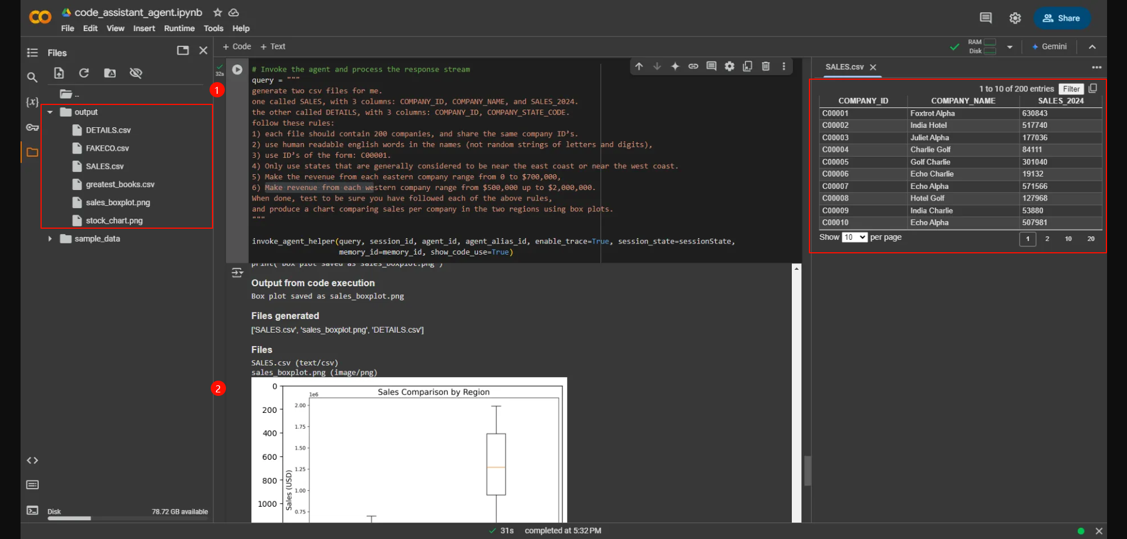Close the Files pane
Screen dimensions: 1127x539
pos(203,50)
